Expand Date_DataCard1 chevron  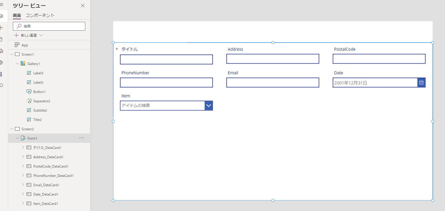pyautogui.click(x=23, y=194)
